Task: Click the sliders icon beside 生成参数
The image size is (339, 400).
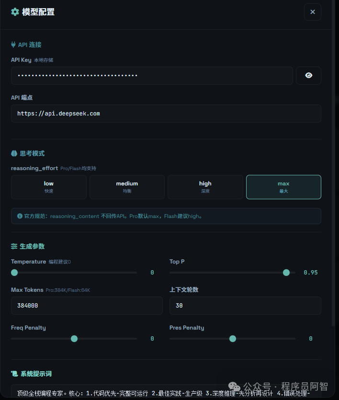Action: pyautogui.click(x=14, y=246)
